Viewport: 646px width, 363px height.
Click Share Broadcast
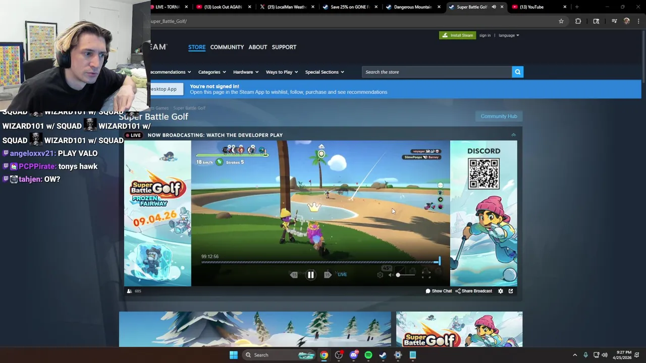[x=473, y=291]
